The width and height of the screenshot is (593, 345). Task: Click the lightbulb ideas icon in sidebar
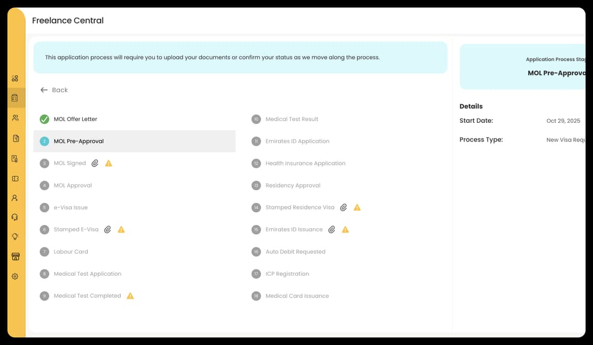pos(15,237)
